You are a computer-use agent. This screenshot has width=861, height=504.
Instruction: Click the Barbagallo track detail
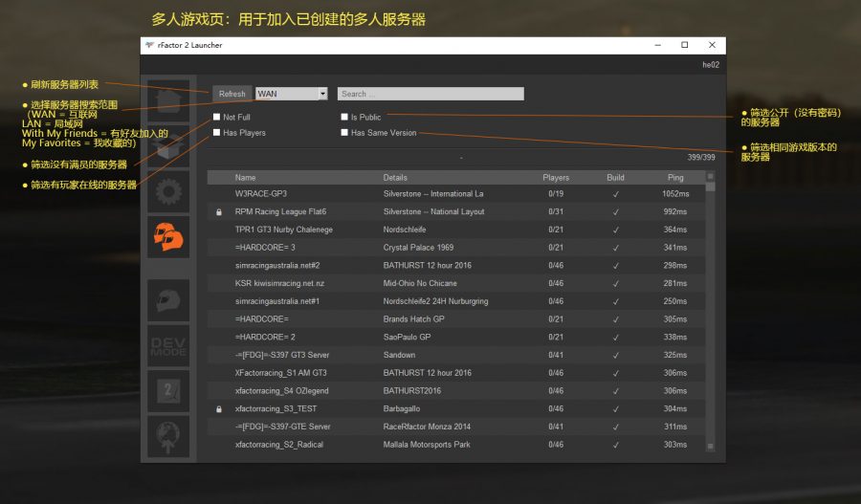(x=402, y=409)
